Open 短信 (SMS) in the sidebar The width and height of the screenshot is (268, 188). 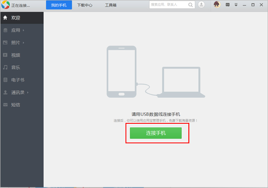(15, 105)
